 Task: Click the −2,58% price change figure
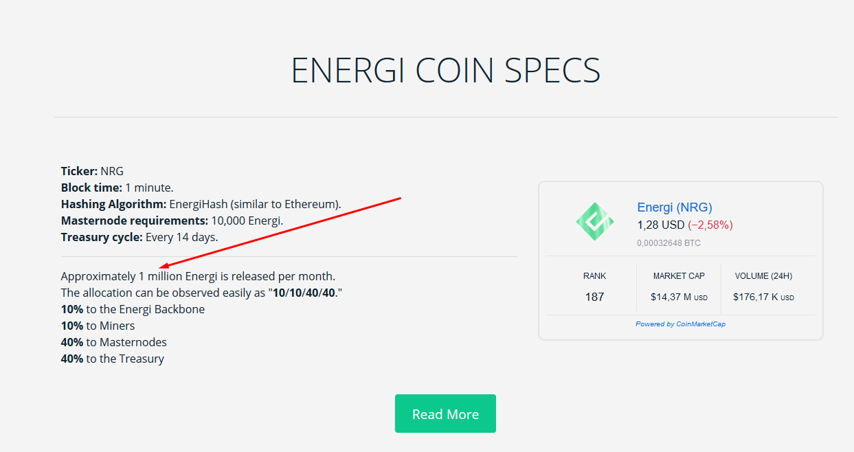point(710,225)
